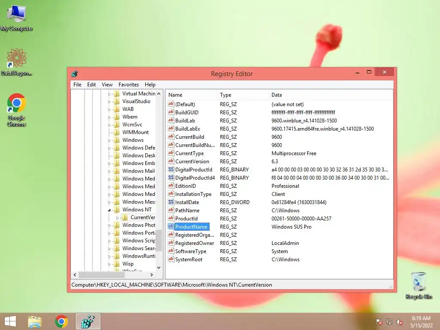Open the Help menu
The height and width of the screenshot is (330, 440).
coord(150,85)
